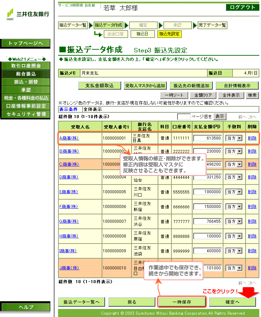Screen dimensions: 261x317
Task: Click 削除 link for E商事 row
Action: click(x=252, y=192)
